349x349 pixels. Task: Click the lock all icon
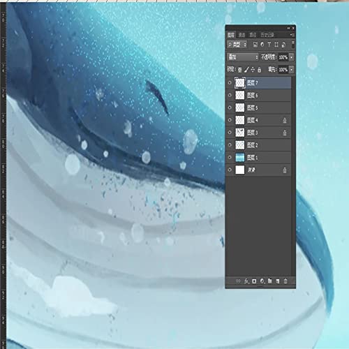tap(259, 70)
